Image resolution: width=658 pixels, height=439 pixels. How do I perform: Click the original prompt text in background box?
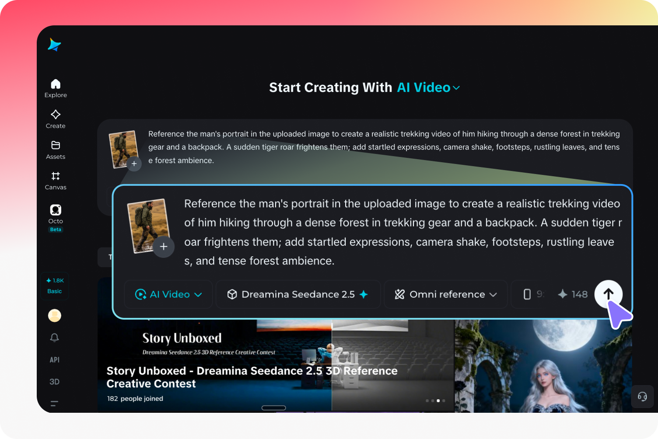point(384,147)
